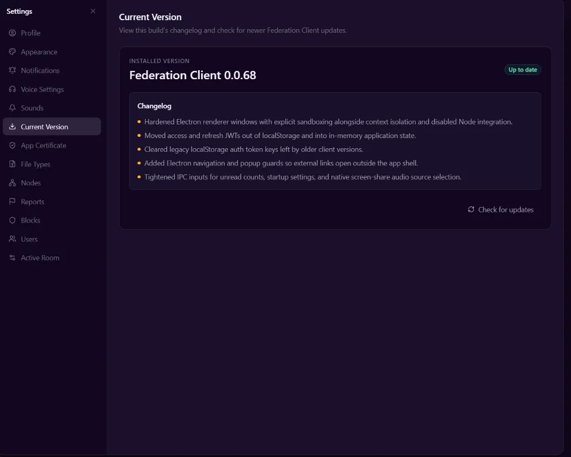Go to Notifications settings

tap(52, 70)
